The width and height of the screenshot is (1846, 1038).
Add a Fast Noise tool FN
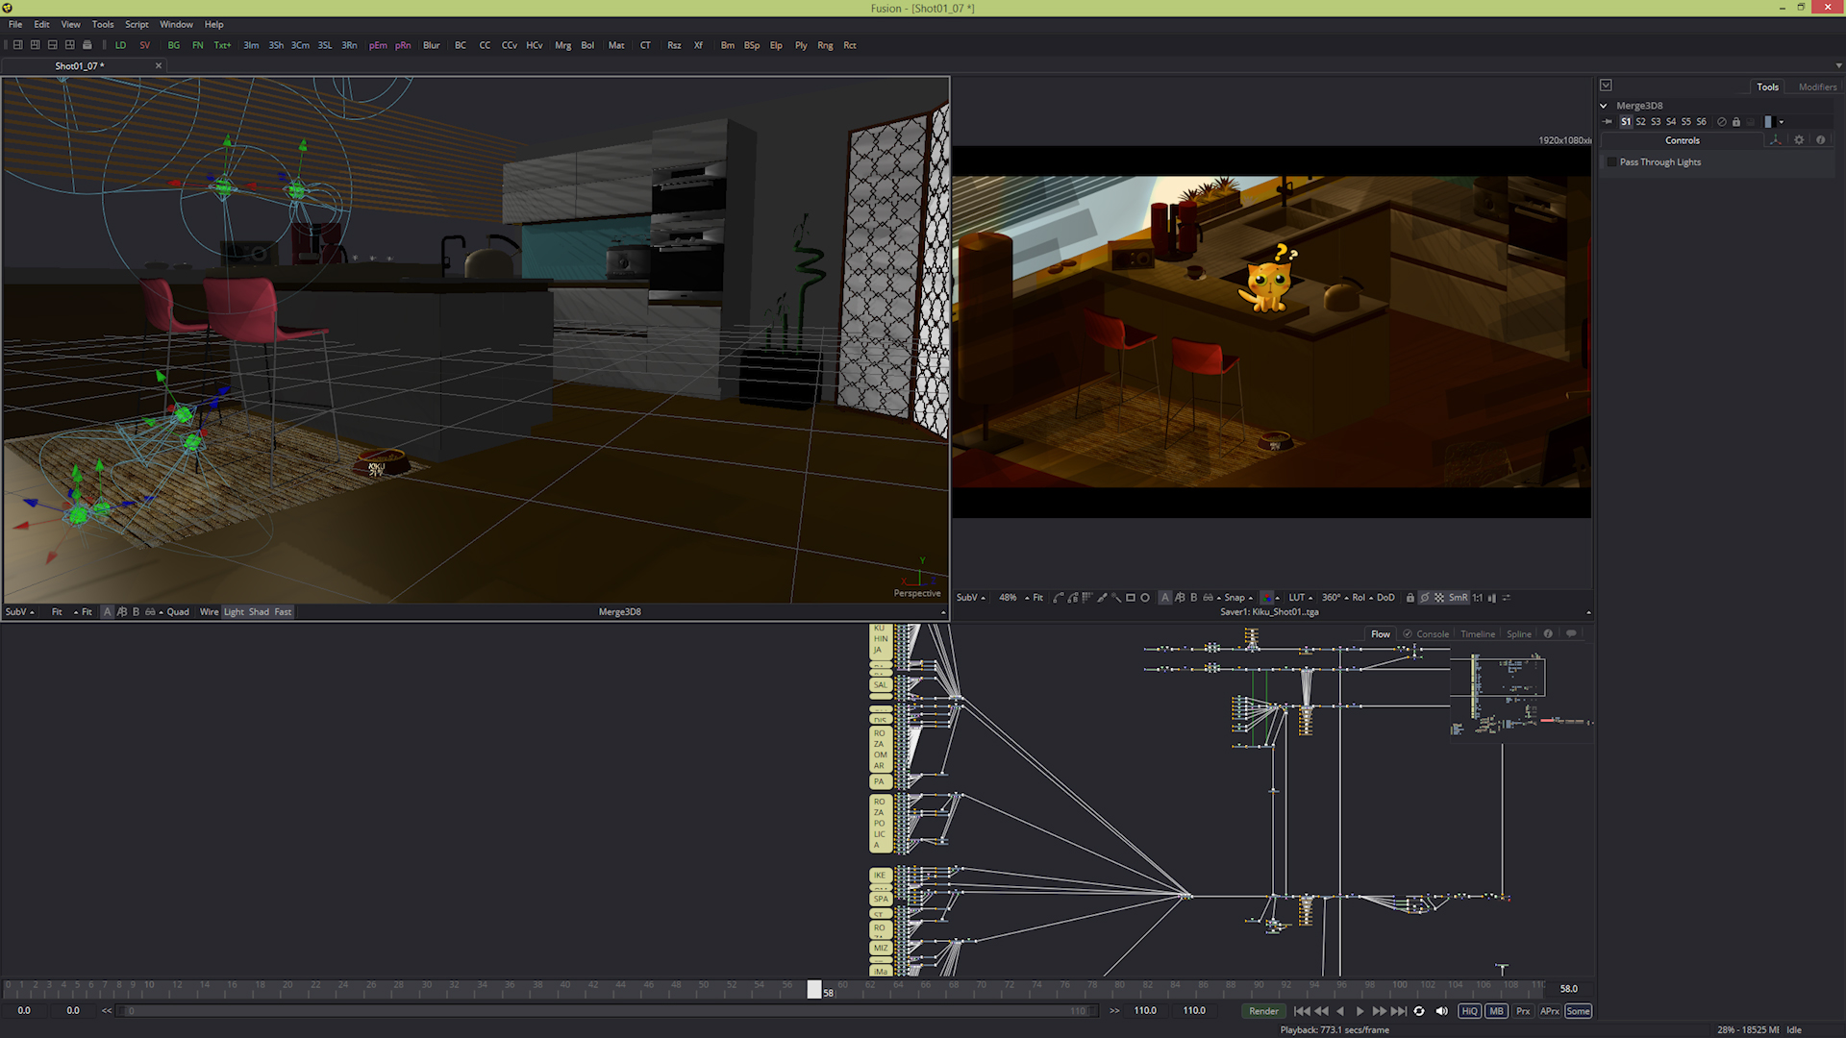point(197,45)
